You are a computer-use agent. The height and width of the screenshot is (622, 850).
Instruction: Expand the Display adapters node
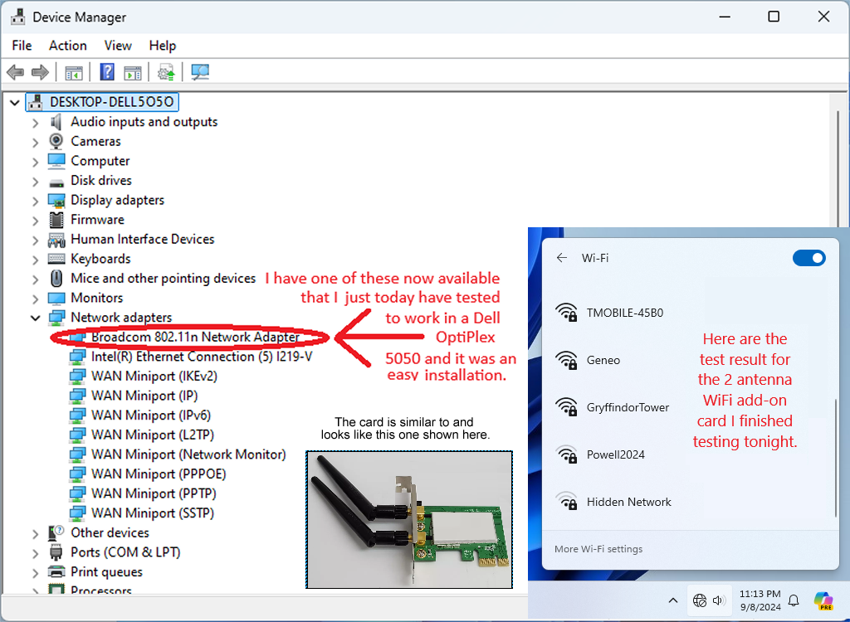point(35,201)
